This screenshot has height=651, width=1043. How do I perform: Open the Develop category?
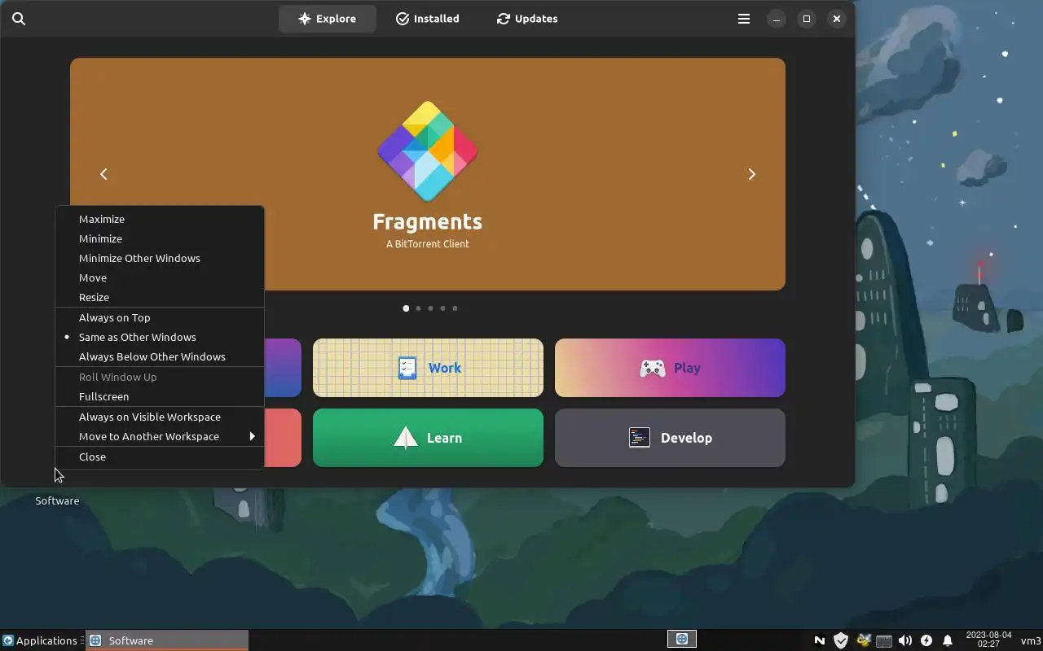click(670, 438)
